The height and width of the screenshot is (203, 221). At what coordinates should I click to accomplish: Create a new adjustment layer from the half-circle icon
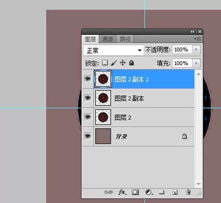tap(149, 192)
